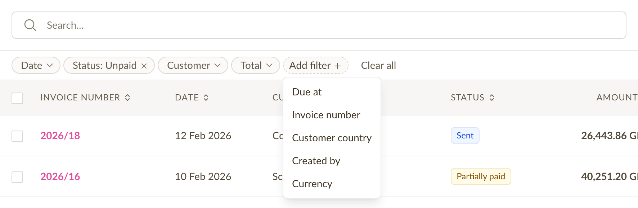638x208 pixels.
Task: Open the Total filter dropdown
Action: [x=256, y=65]
